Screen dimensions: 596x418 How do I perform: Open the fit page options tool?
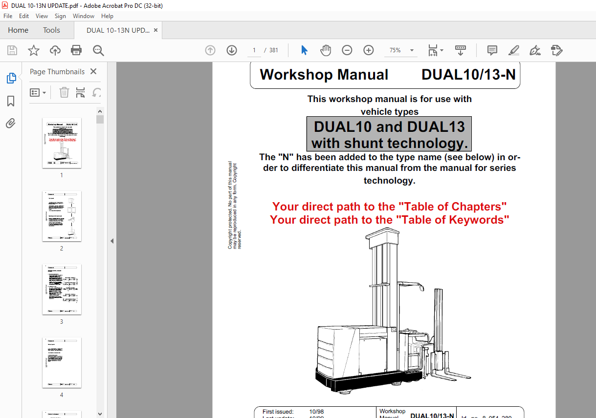[x=435, y=50]
